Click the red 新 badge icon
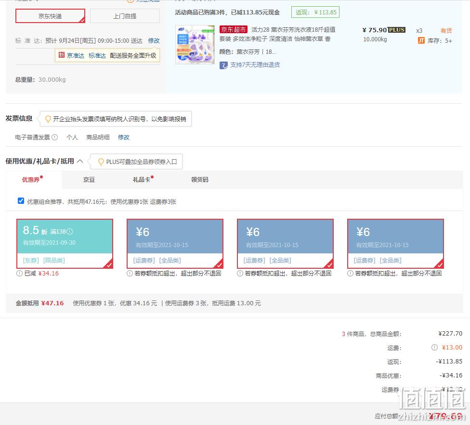 [x=62, y=55]
